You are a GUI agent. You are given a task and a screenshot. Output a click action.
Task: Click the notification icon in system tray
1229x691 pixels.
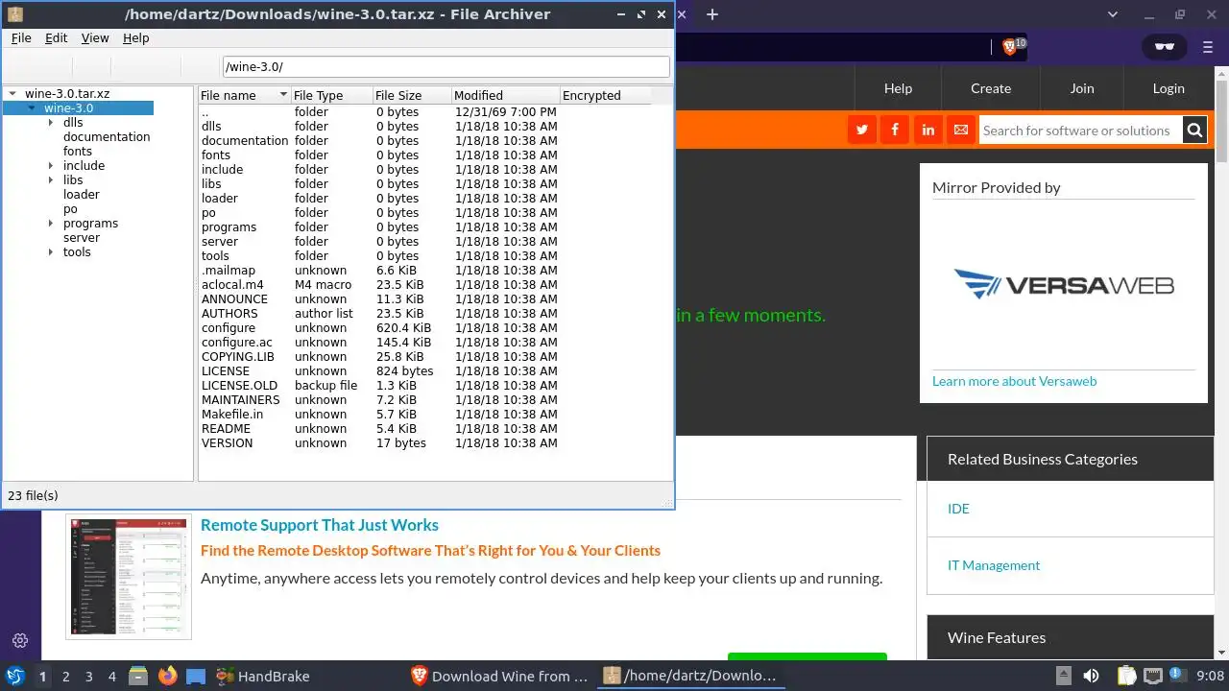point(1177,676)
